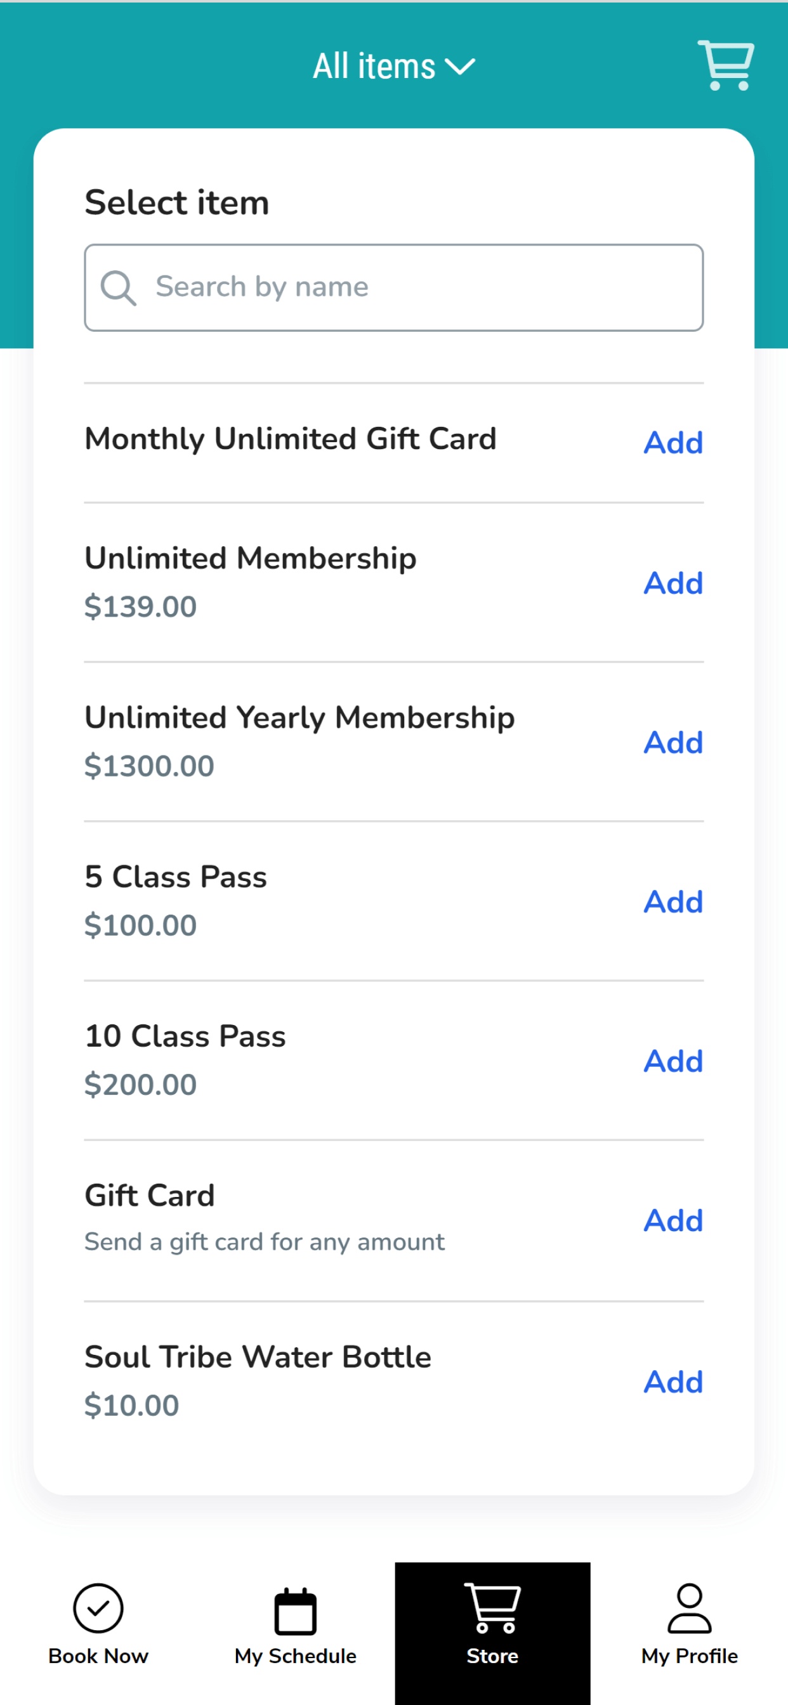Focus the Search by name field
This screenshot has height=1705, width=788.
(x=394, y=287)
